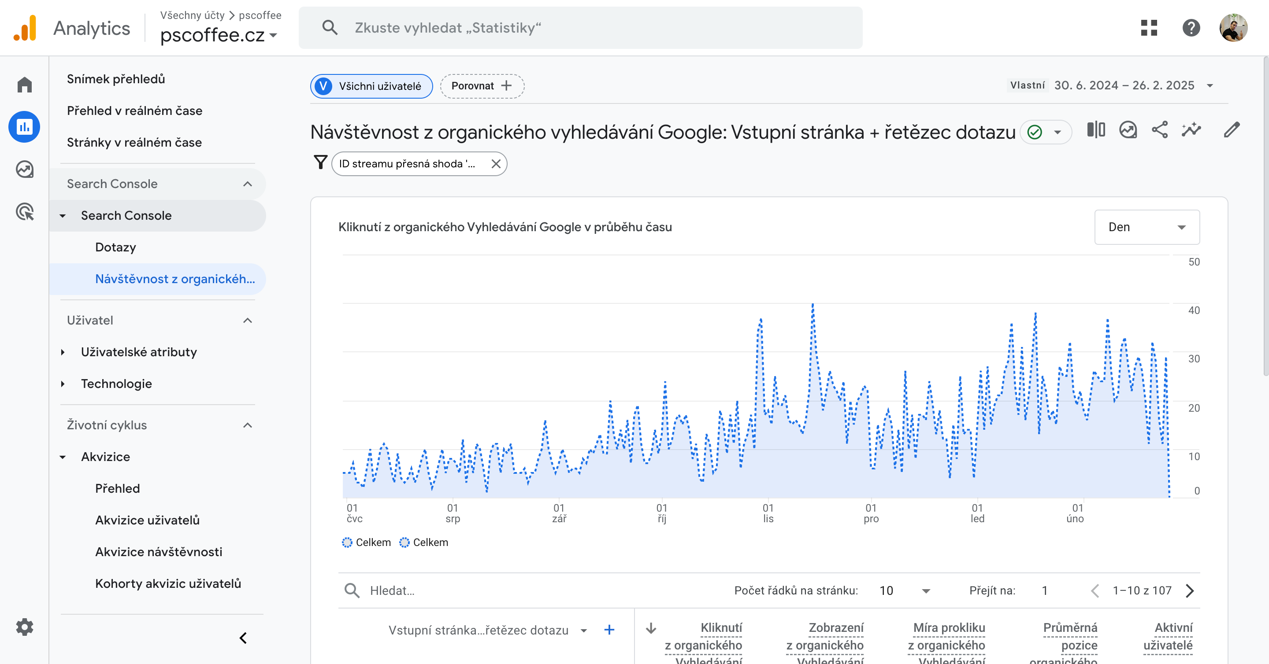Open Insights sparkline icon
1269x664 pixels.
click(x=1191, y=130)
